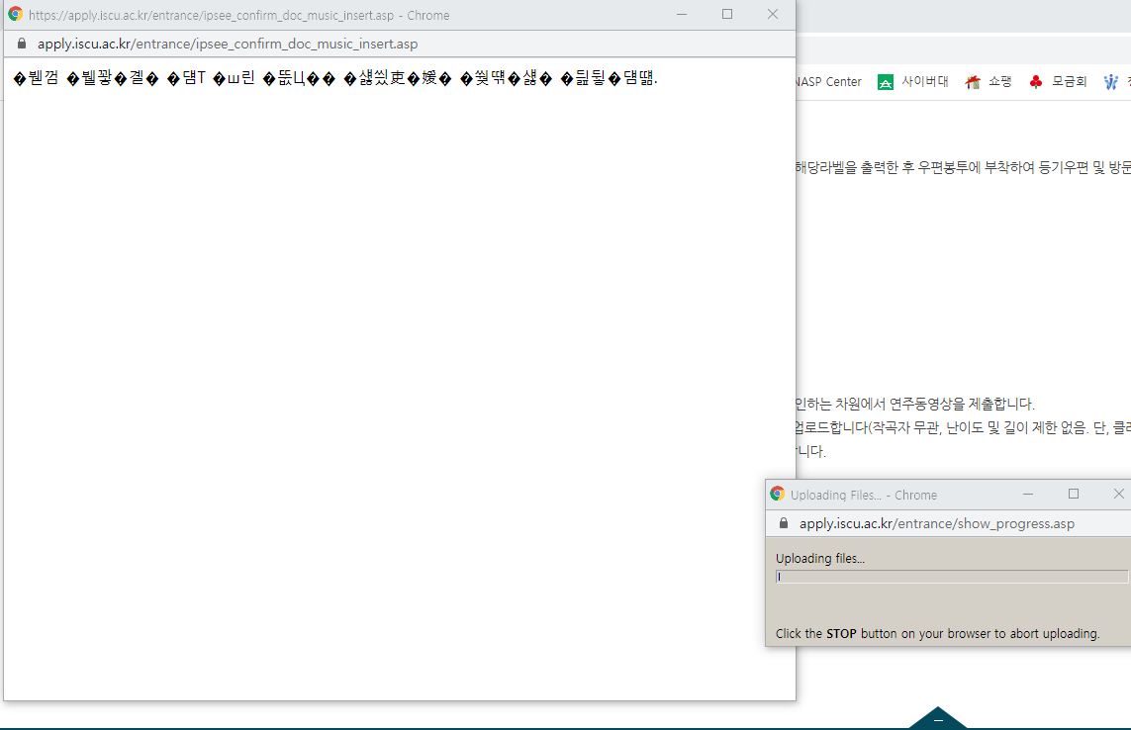
Task: Click the lock icon in the show_progress popup
Action: 782,523
